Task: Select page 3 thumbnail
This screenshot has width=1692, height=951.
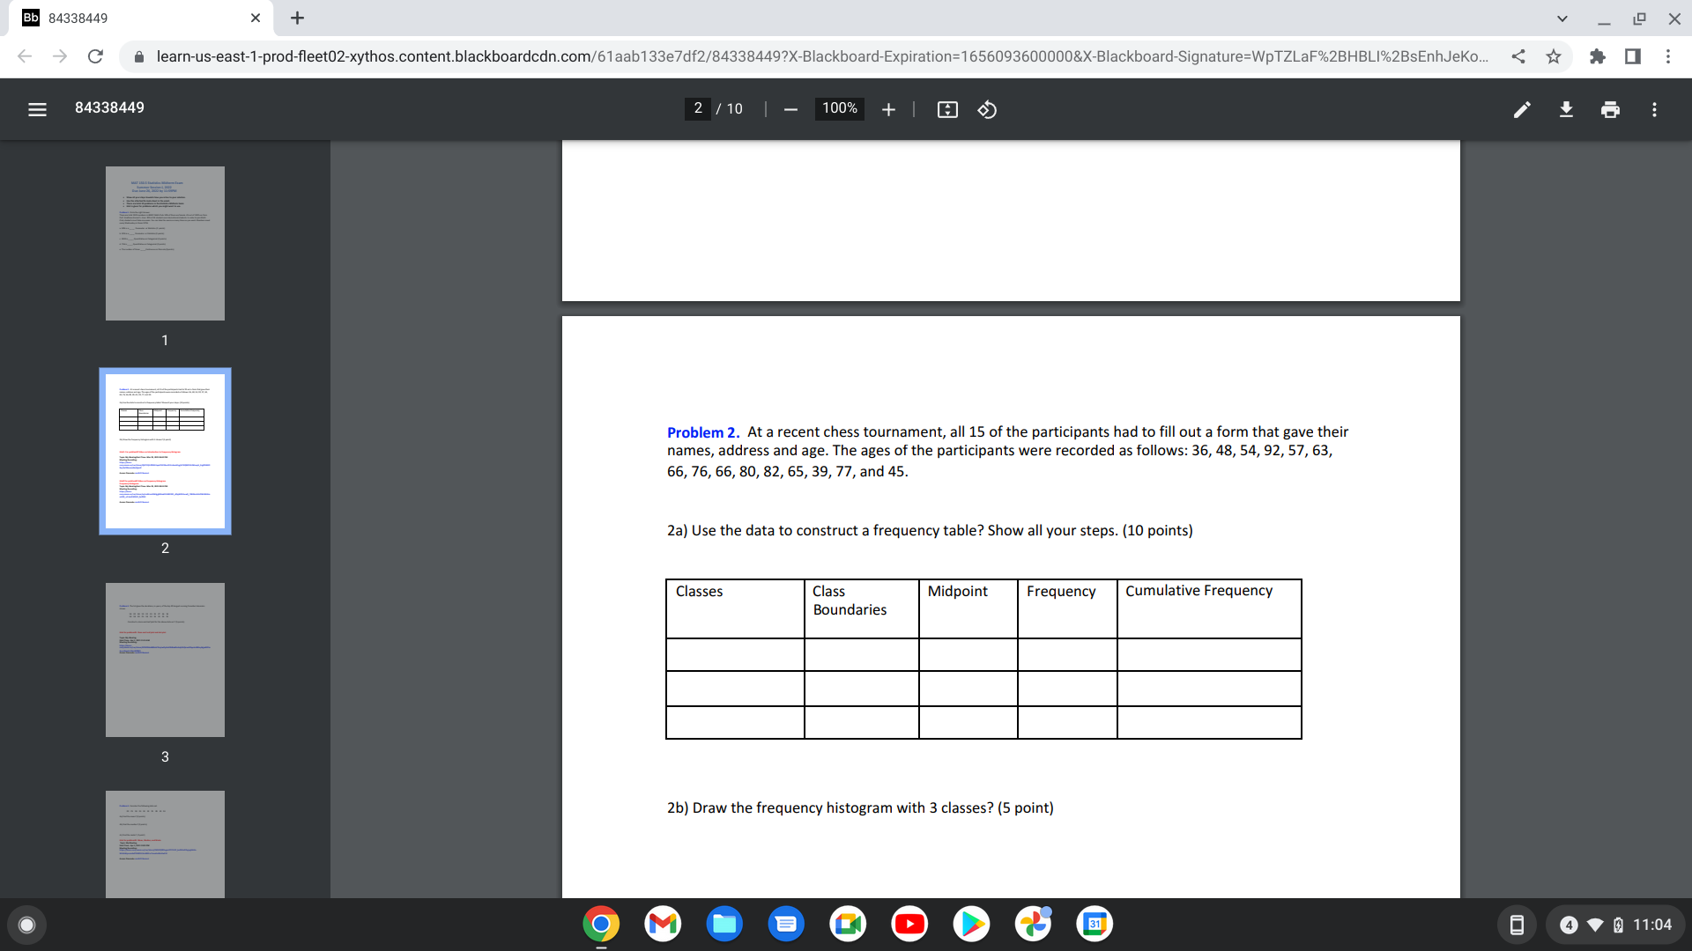Action: (165, 660)
